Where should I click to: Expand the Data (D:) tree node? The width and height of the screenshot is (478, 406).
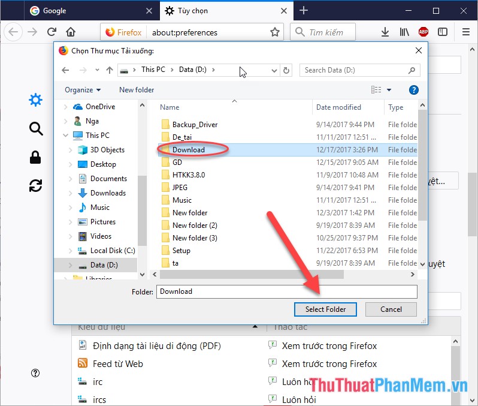pos(71,265)
